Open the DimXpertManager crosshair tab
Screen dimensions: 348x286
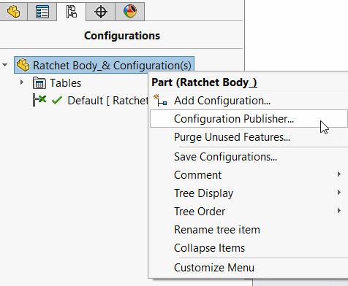[101, 12]
